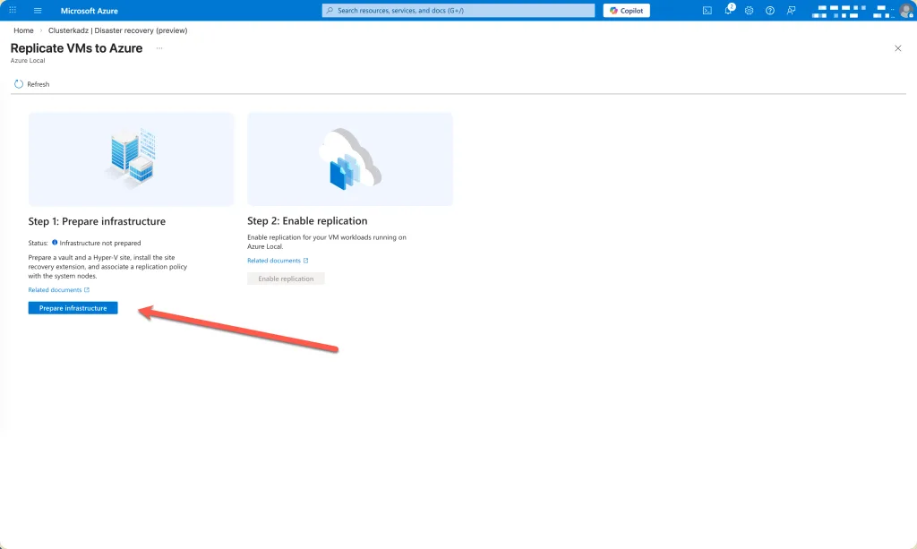Open Clusterkadz Disaster recovery breadcrumb
Screen dimensions: 917x549
pyautogui.click(x=117, y=30)
